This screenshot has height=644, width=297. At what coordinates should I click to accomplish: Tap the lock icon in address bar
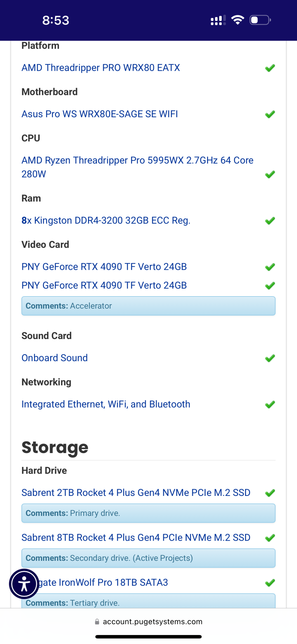pos(97,621)
